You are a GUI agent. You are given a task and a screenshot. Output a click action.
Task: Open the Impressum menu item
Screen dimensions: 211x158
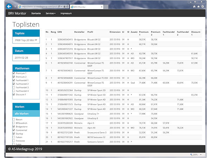click(x=66, y=13)
